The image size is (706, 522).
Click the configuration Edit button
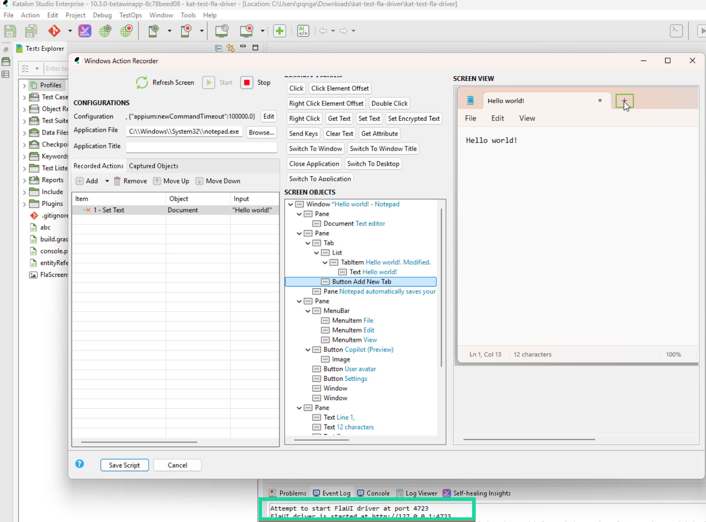[x=269, y=116]
